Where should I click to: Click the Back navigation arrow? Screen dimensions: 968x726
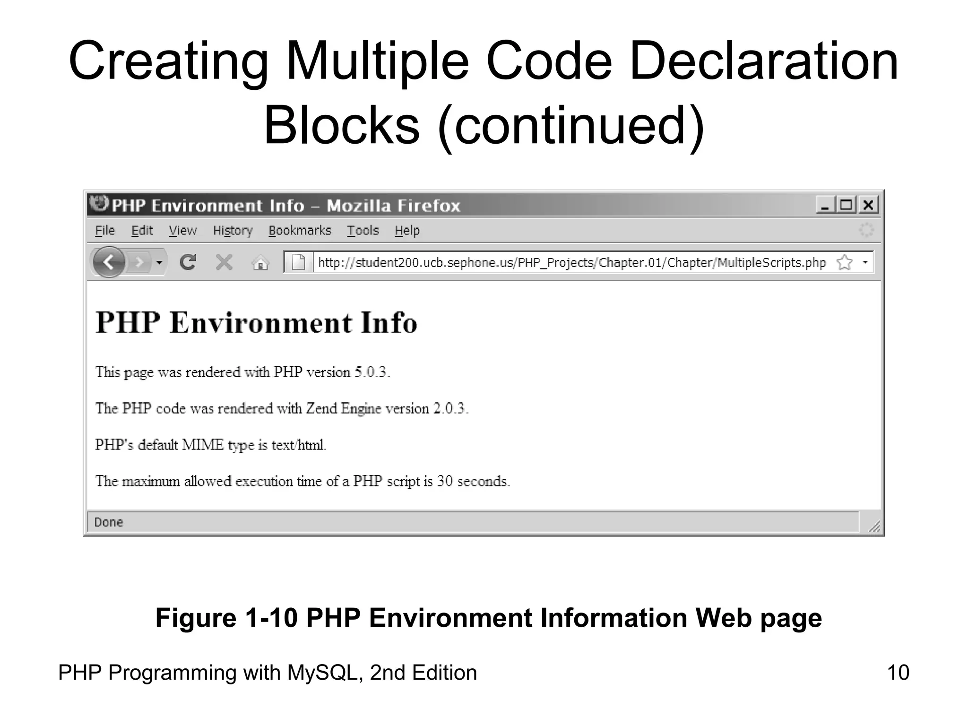pyautogui.click(x=109, y=262)
